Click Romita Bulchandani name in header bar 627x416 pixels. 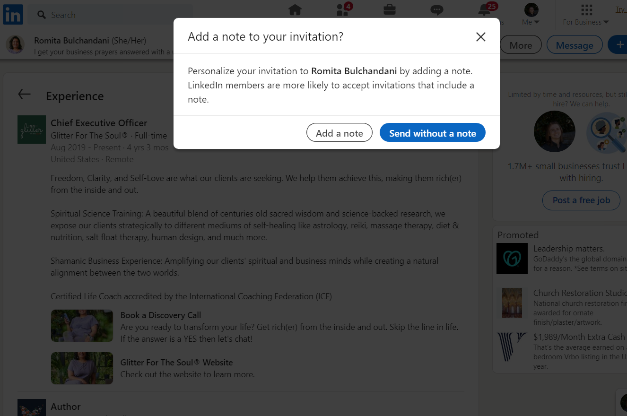tap(71, 41)
